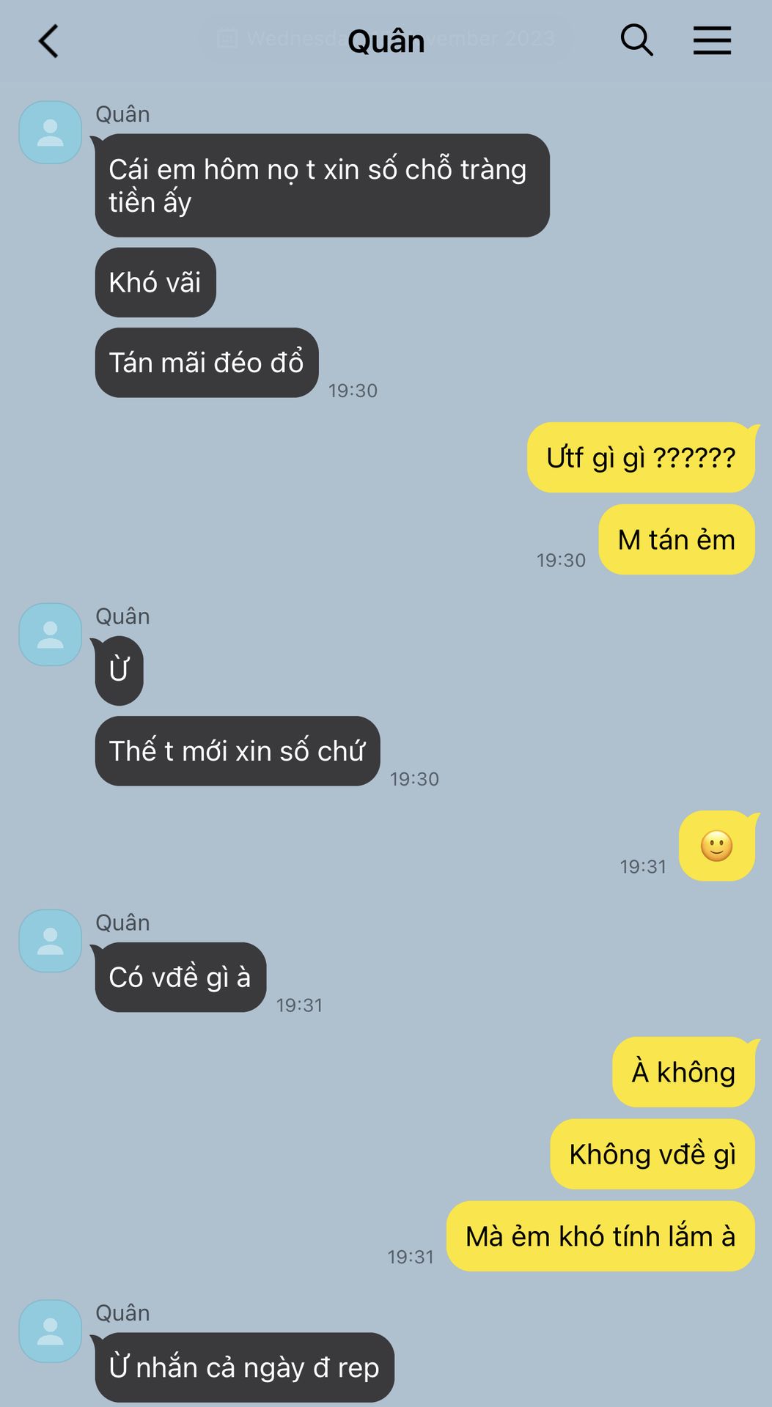Tap Quân's avatar next to 'Ừ' message
772x1407 pixels.
[50, 634]
